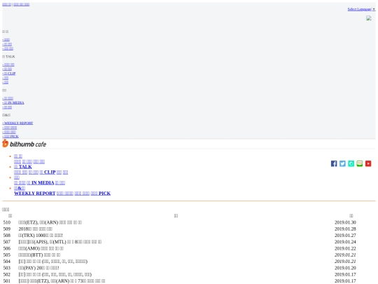Open post 505 about BTT

[39, 255]
